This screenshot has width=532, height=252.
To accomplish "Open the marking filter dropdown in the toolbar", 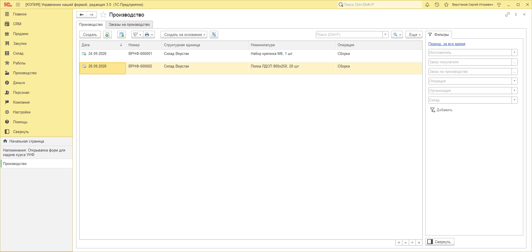I will (x=137, y=35).
